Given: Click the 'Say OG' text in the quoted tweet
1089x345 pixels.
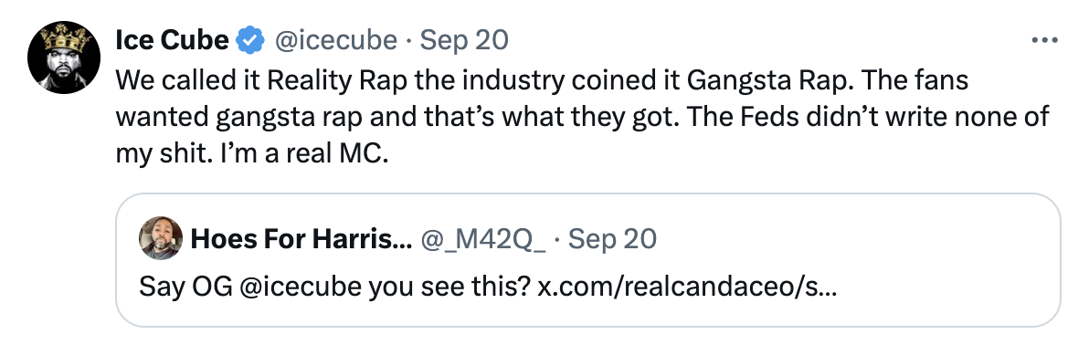Looking at the screenshot, I should tap(185, 286).
